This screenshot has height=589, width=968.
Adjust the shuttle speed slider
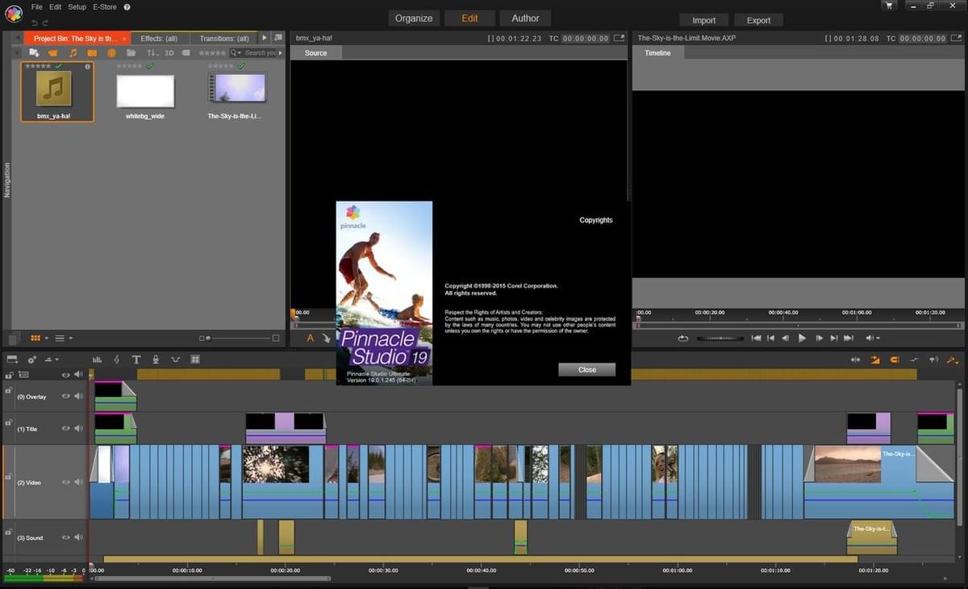pos(720,338)
